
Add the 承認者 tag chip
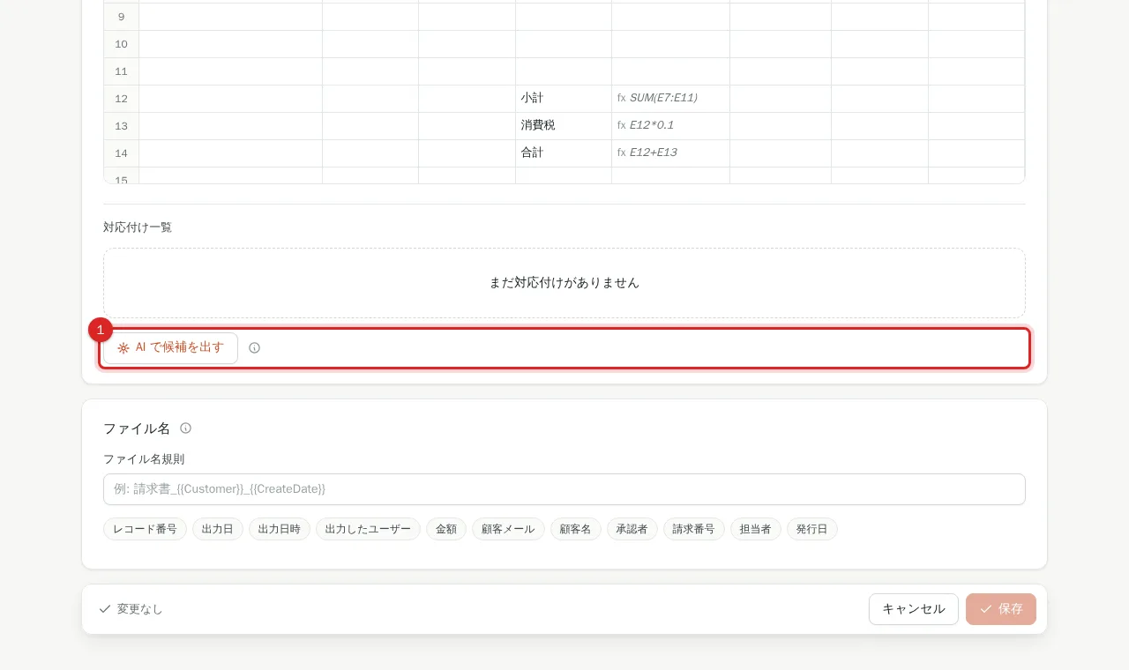[632, 529]
